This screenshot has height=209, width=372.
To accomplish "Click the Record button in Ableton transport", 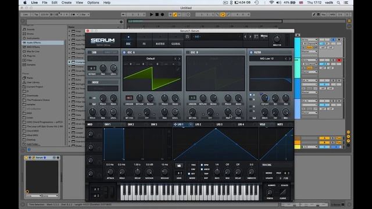I will click(x=162, y=15).
